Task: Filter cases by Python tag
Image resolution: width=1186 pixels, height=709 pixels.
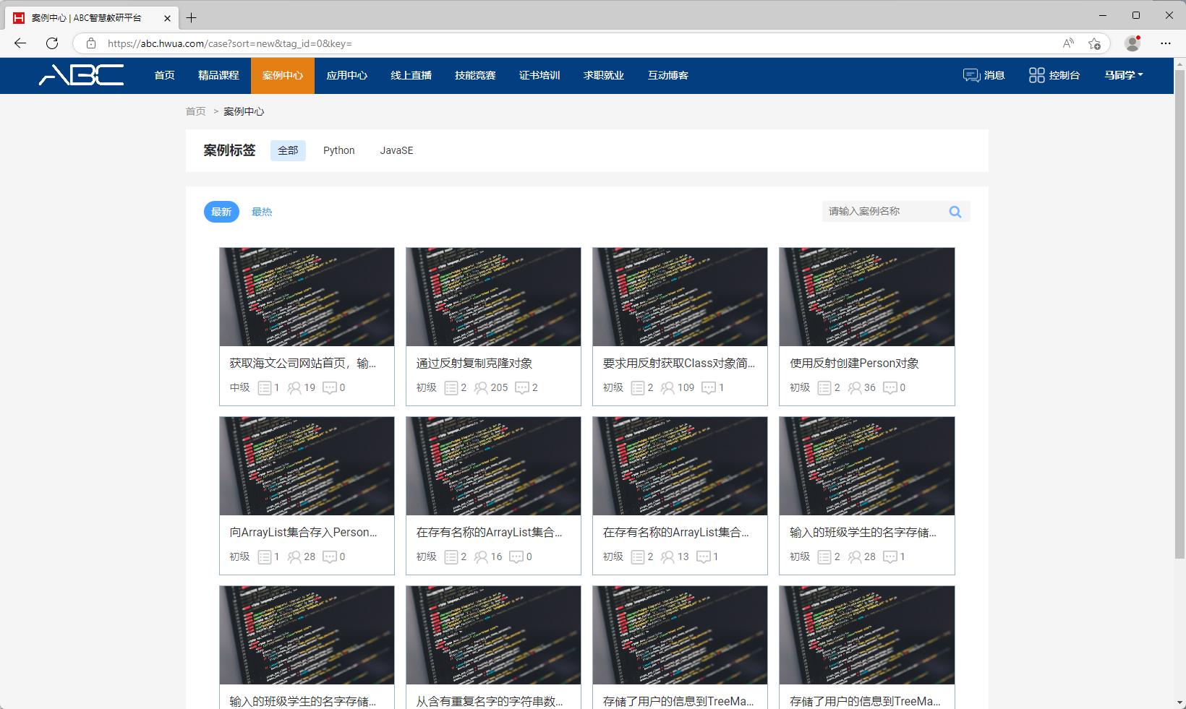Action: coord(339,150)
